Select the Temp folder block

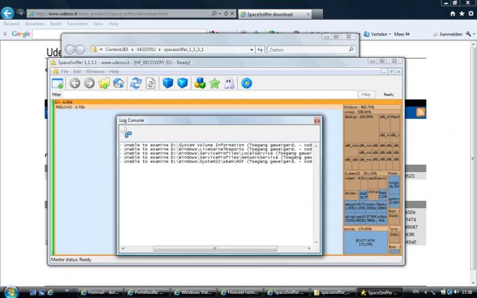tap(395, 229)
